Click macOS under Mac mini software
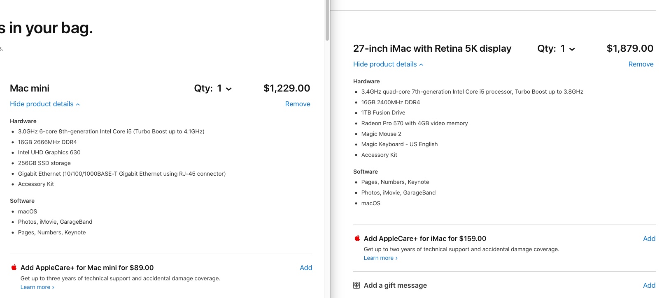This screenshot has width=671, height=298. (x=28, y=212)
